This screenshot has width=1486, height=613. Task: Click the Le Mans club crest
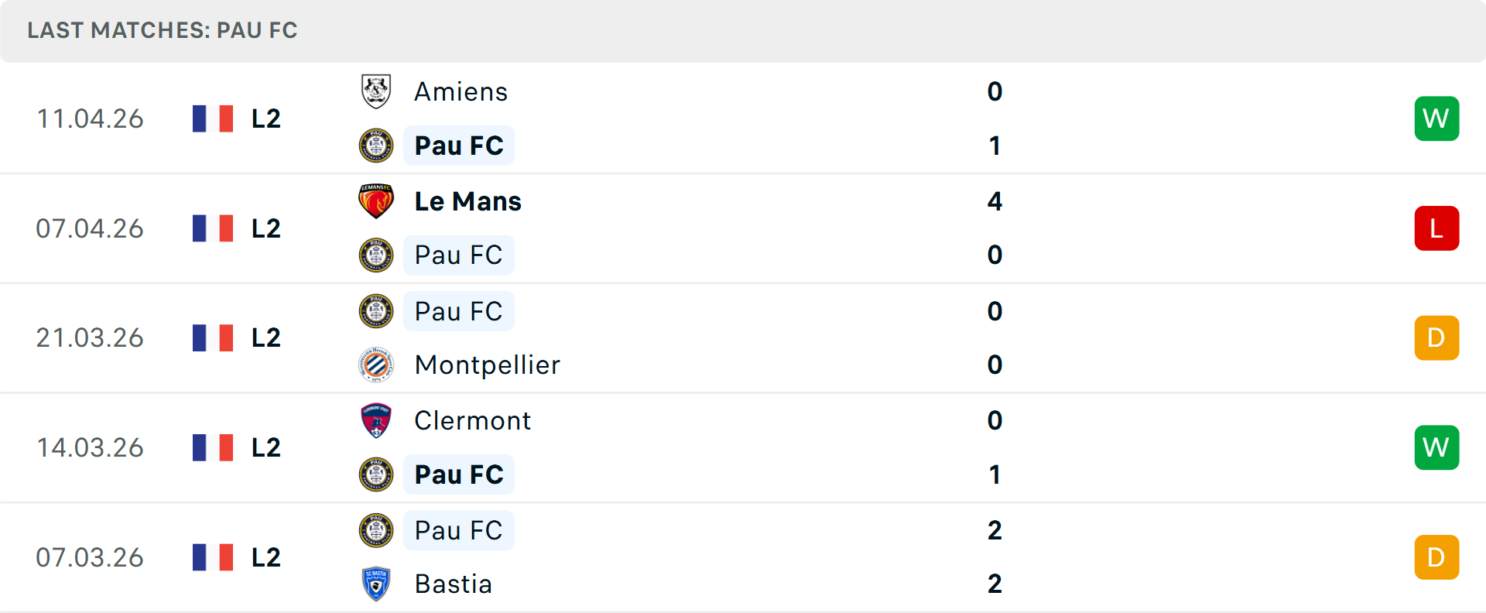click(x=376, y=201)
